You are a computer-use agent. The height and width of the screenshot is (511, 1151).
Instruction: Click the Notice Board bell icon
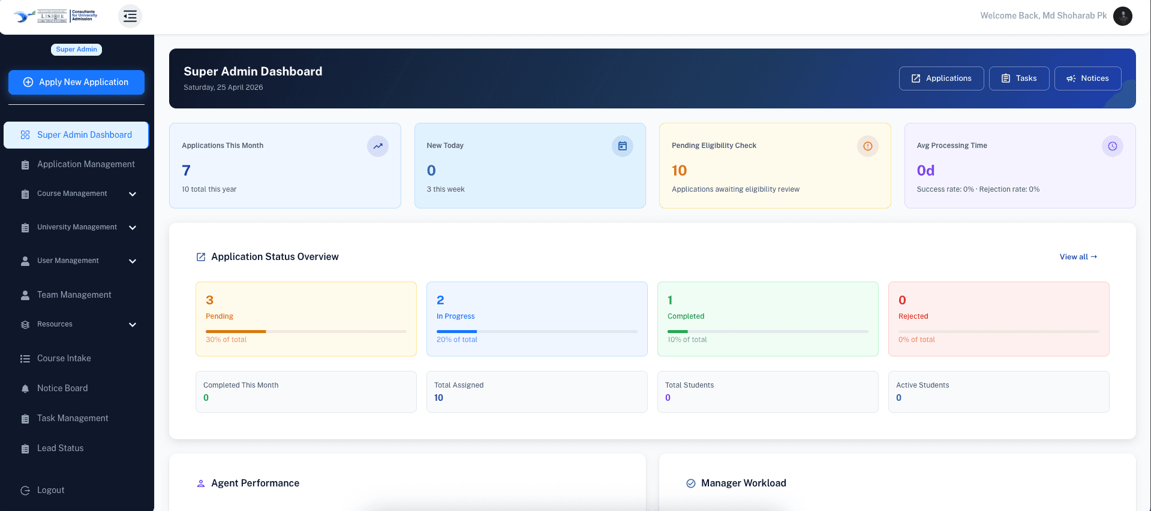click(x=25, y=389)
